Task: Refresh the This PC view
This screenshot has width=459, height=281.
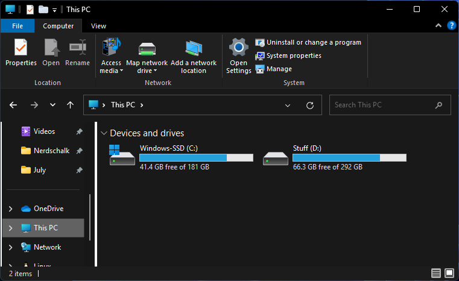Action: click(x=310, y=105)
